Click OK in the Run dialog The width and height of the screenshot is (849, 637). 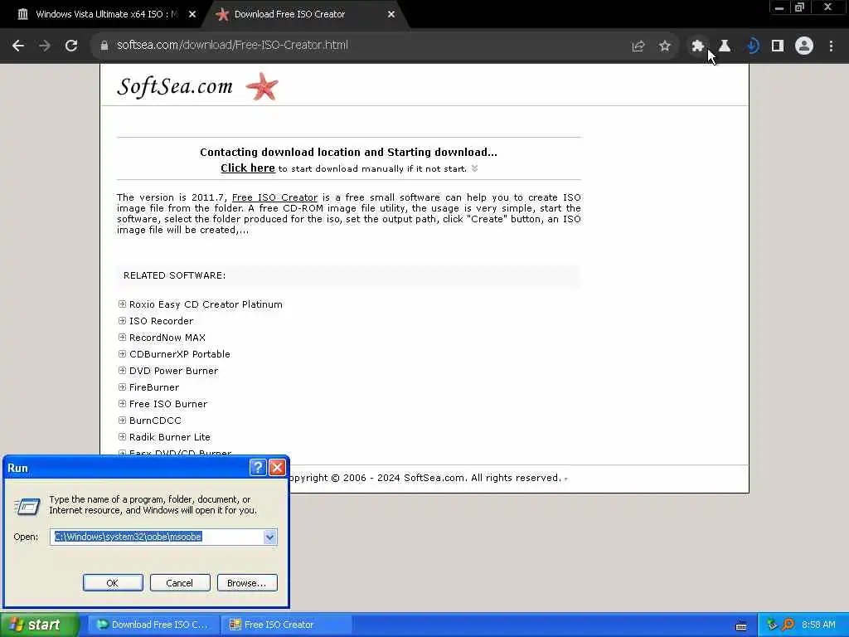113,583
